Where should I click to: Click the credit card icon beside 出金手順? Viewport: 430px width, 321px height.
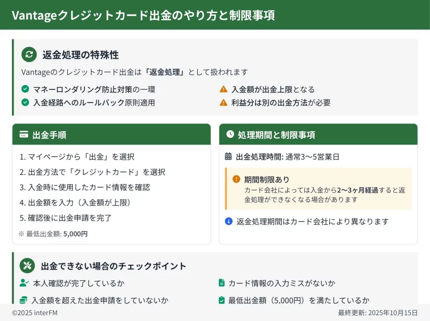click(x=24, y=135)
